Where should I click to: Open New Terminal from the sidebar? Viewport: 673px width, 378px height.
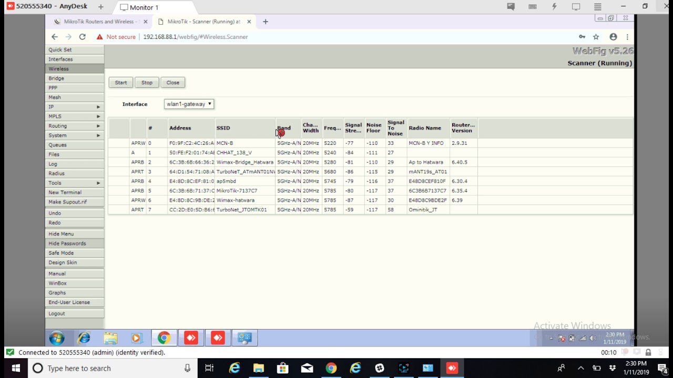coord(75,192)
